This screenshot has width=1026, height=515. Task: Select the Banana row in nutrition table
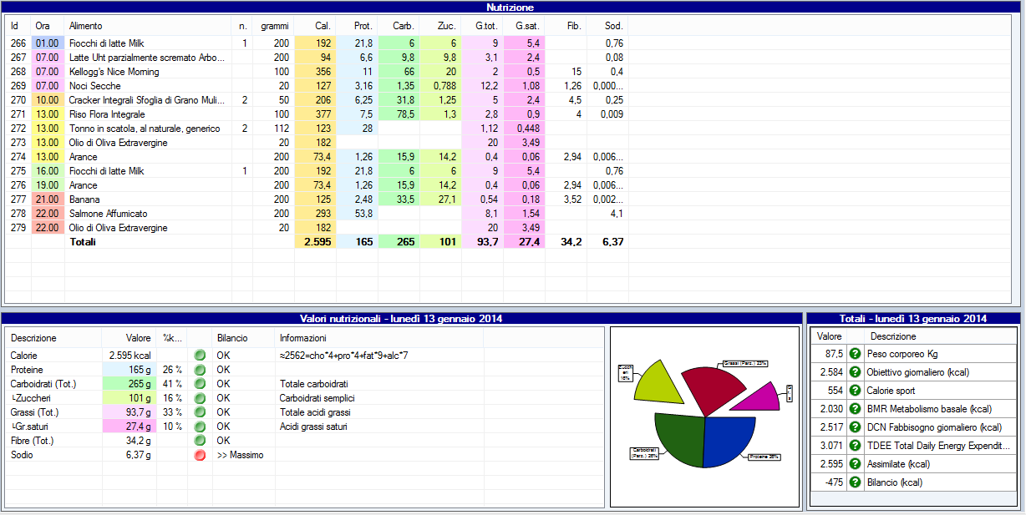click(x=84, y=199)
